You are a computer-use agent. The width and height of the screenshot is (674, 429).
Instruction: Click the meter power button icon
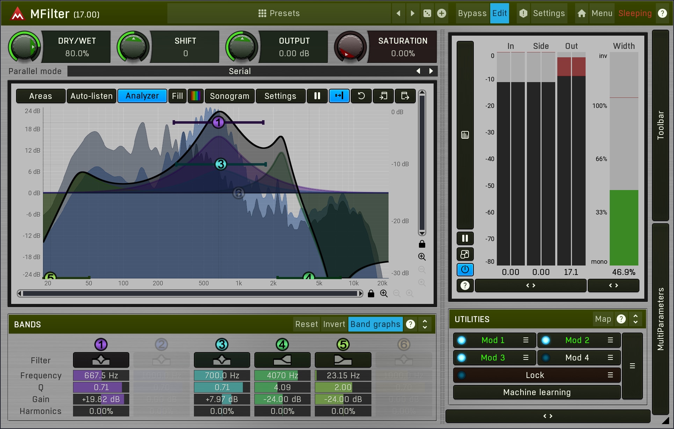point(465,269)
